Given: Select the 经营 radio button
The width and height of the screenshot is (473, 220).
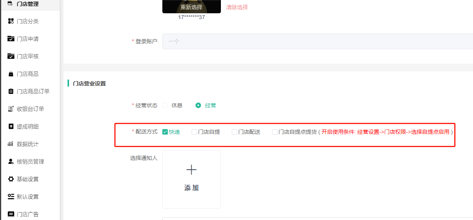Looking at the screenshot, I should [x=198, y=105].
